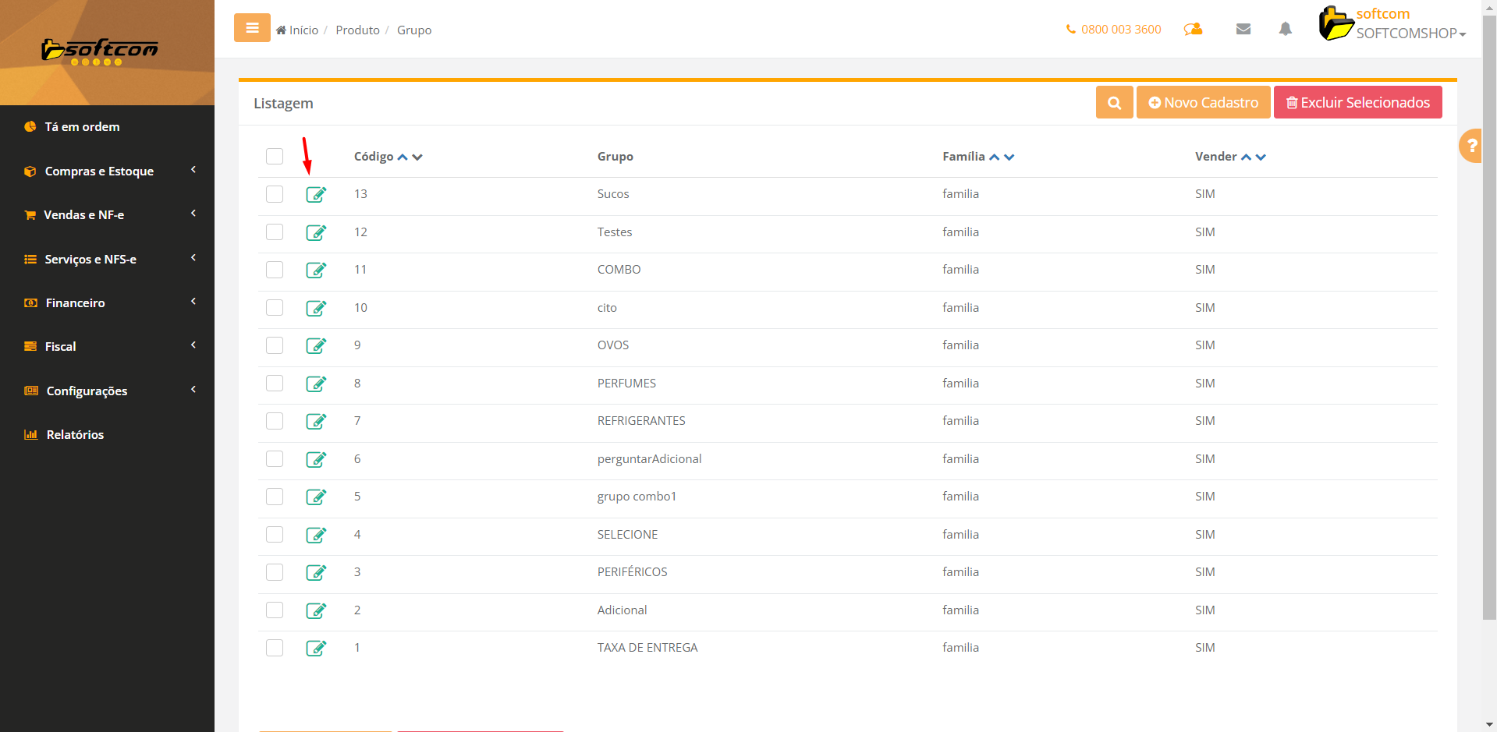
Task: Open the envelope messages icon
Action: [x=1243, y=30]
